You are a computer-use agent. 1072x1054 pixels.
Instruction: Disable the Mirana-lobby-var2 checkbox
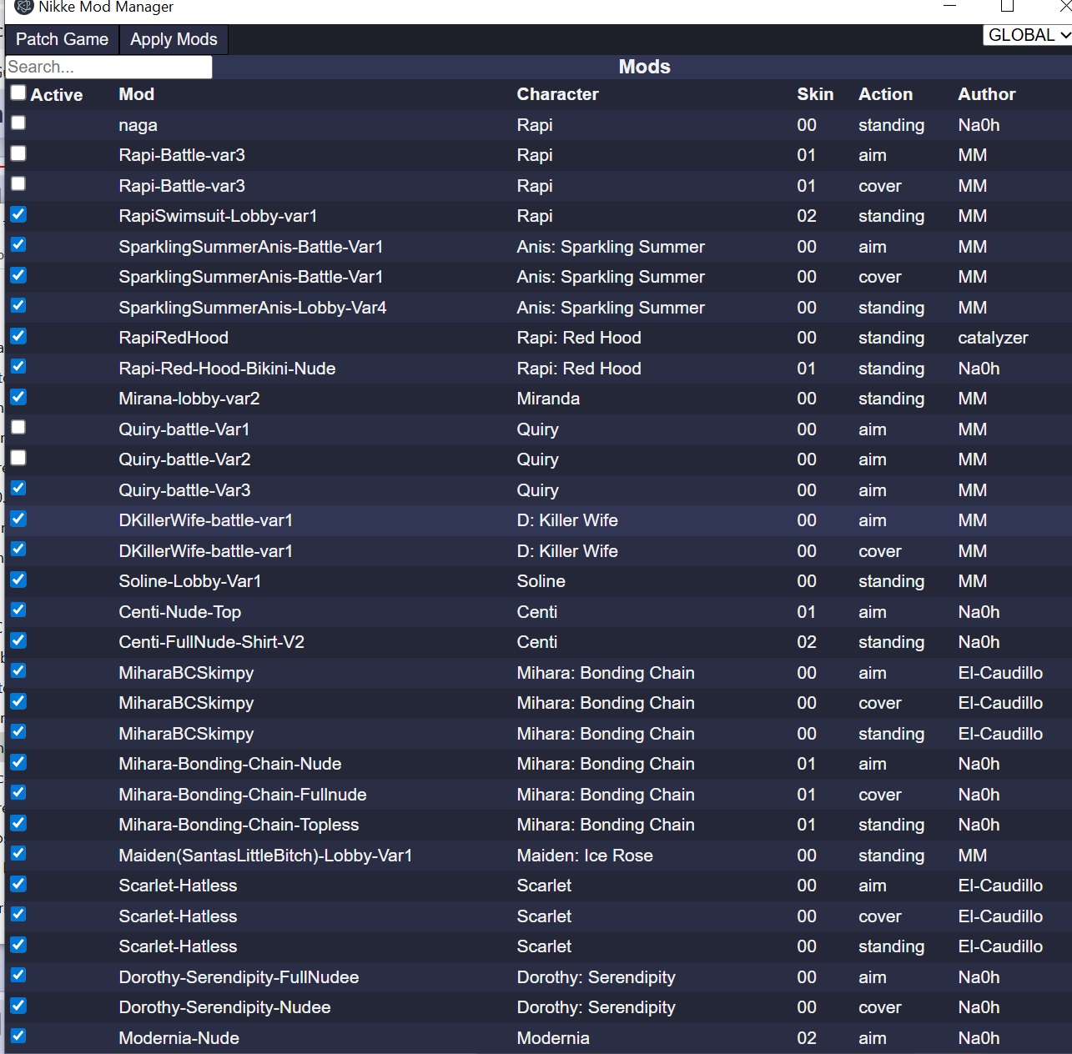[18, 397]
